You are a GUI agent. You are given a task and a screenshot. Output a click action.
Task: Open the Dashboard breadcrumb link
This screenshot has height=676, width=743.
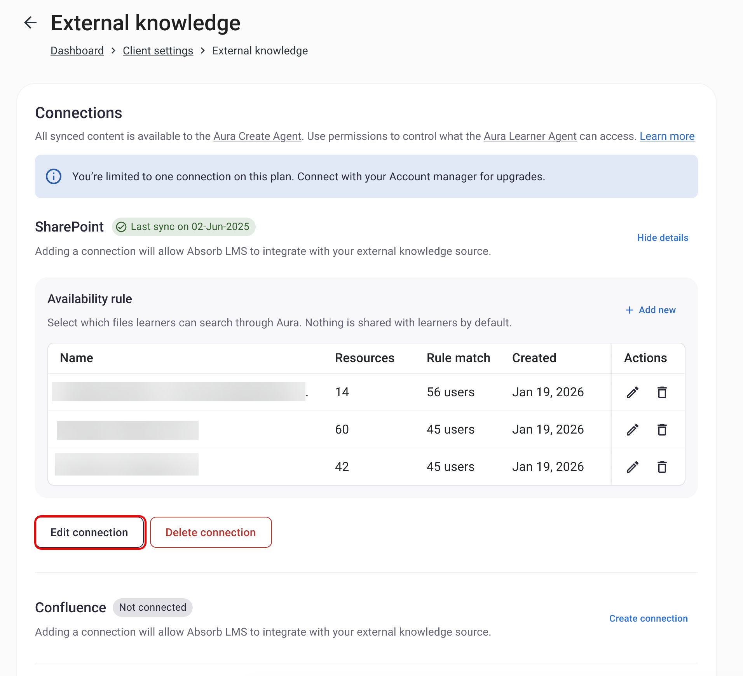(x=77, y=51)
